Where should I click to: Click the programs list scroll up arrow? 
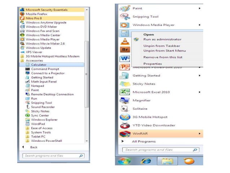(x=87, y=10)
